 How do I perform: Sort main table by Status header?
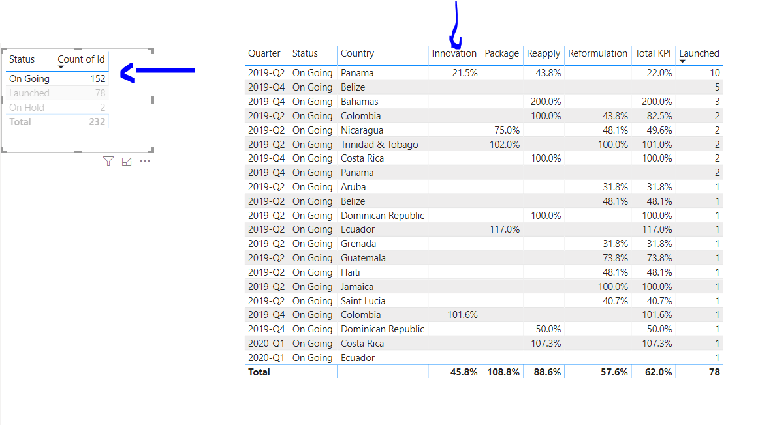click(x=305, y=53)
